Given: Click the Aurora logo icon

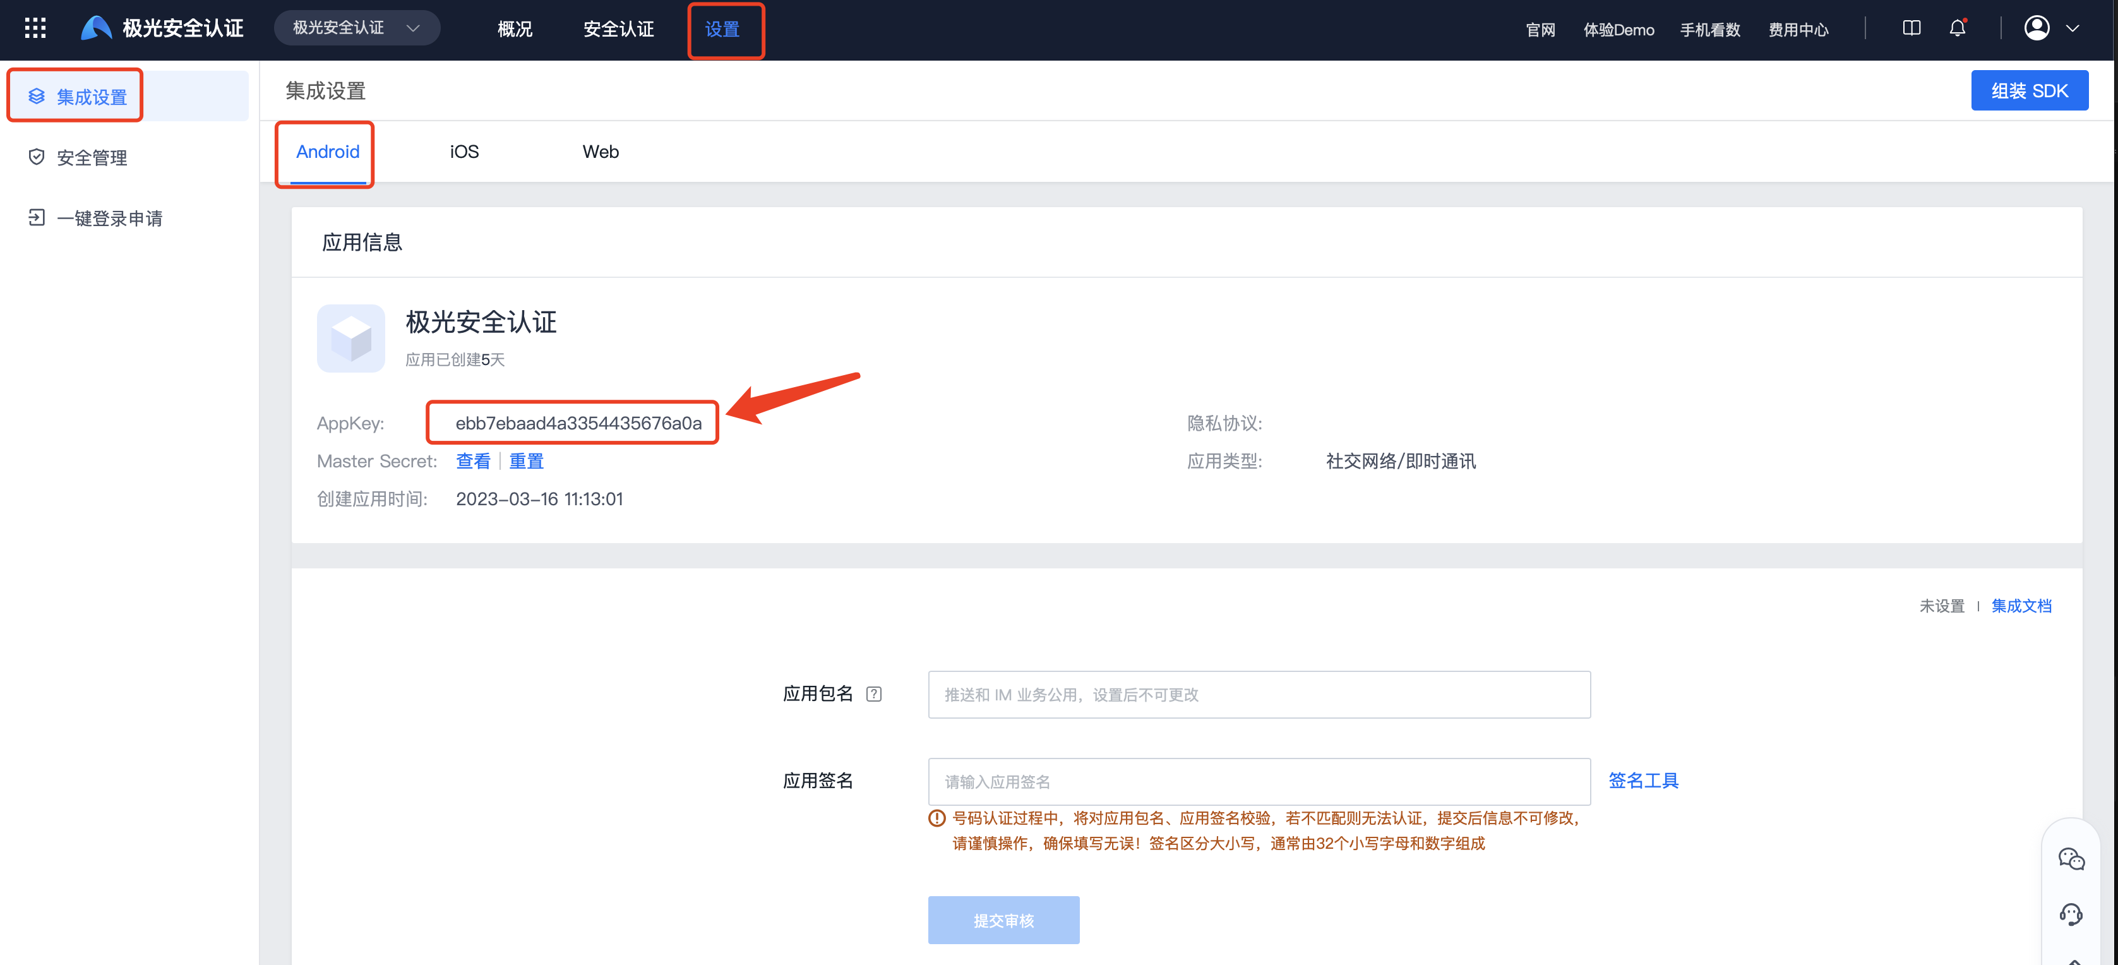Looking at the screenshot, I should coord(96,28).
